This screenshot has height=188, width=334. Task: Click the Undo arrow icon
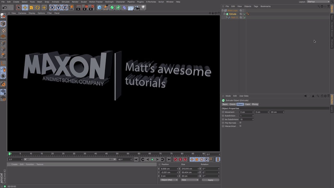[5, 8]
